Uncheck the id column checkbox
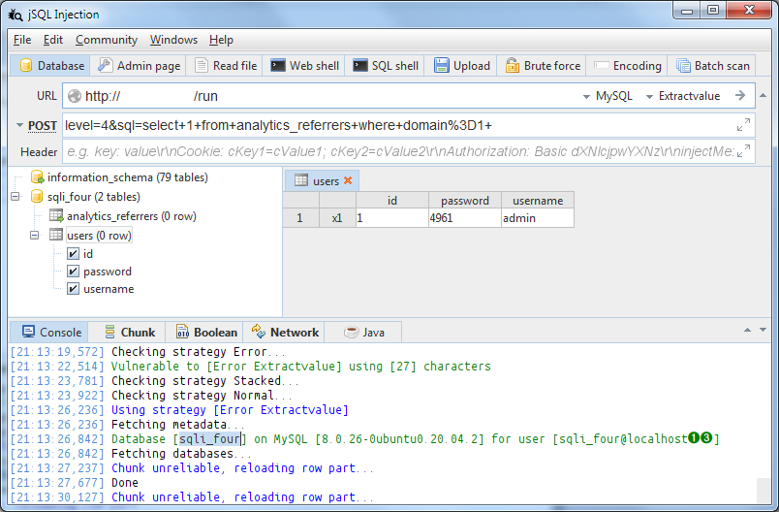The height and width of the screenshot is (512, 779). [73, 253]
